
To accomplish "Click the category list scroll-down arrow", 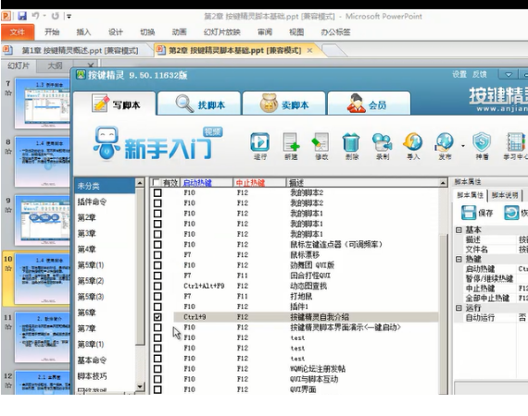I will pyautogui.click(x=140, y=386).
